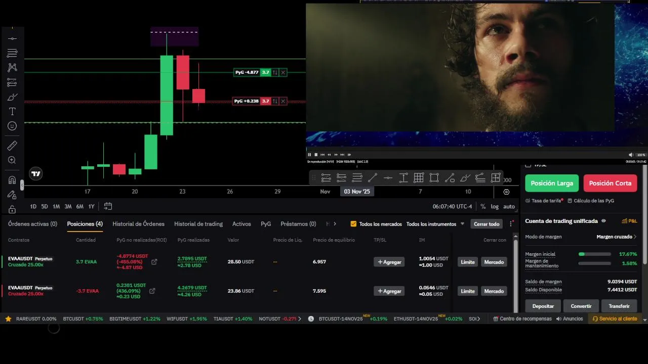Pick trend line in floating favorites toolbar
648x364 pixels.
373,178
